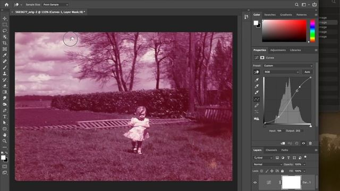Select the Eraser tool
340x191 pixels.
coord(5,86)
